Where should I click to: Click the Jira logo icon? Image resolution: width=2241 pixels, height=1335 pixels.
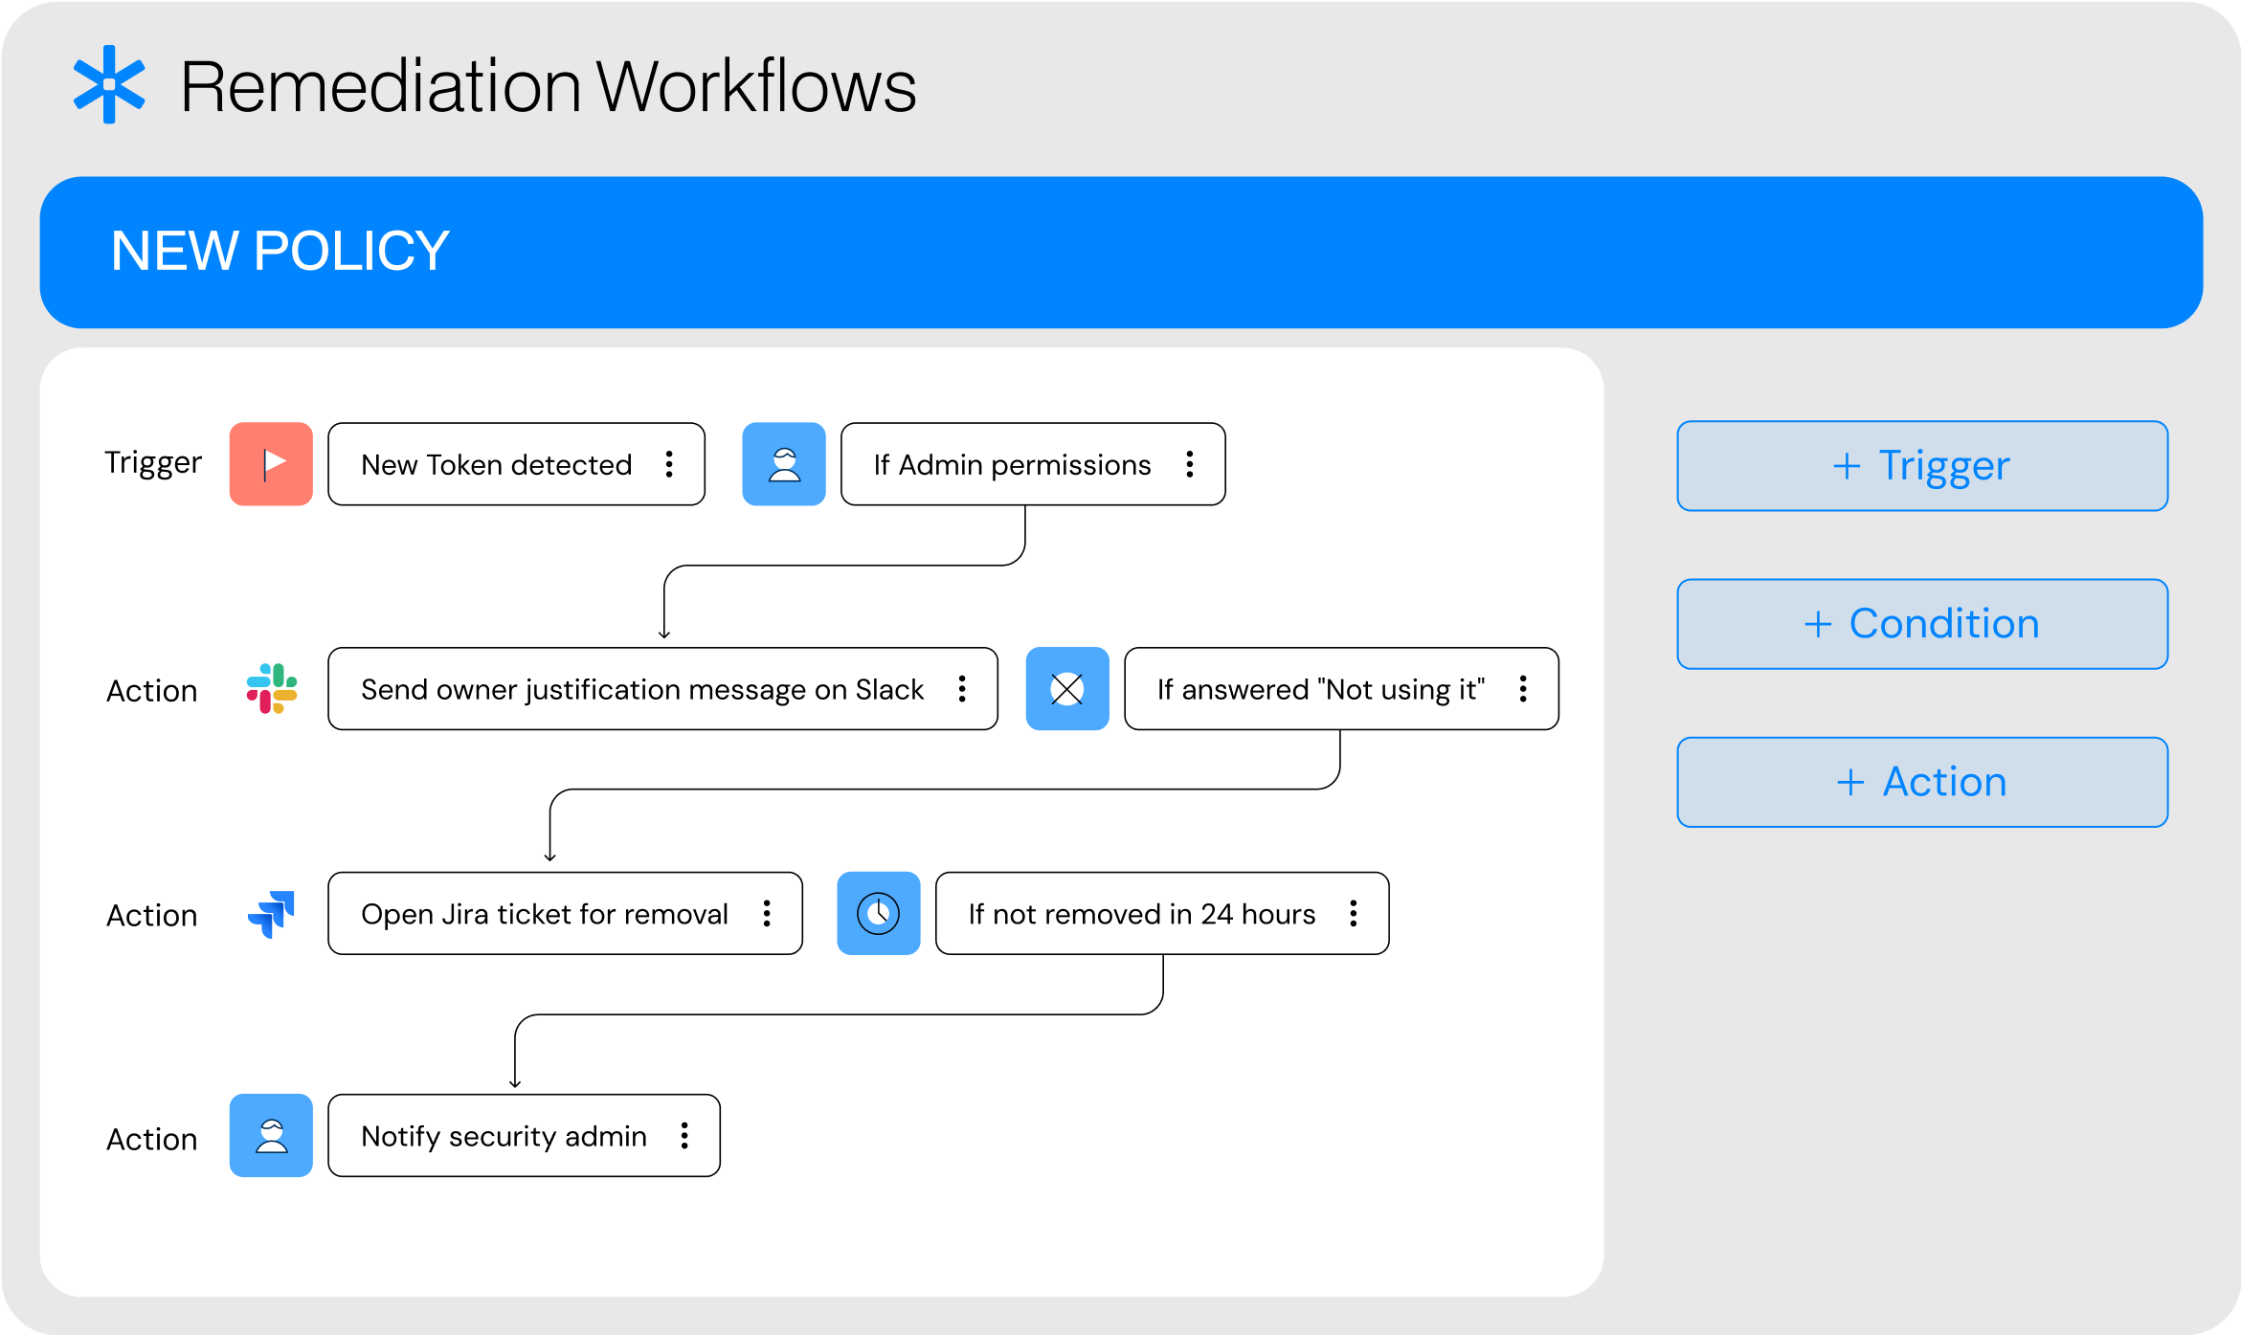[271, 914]
